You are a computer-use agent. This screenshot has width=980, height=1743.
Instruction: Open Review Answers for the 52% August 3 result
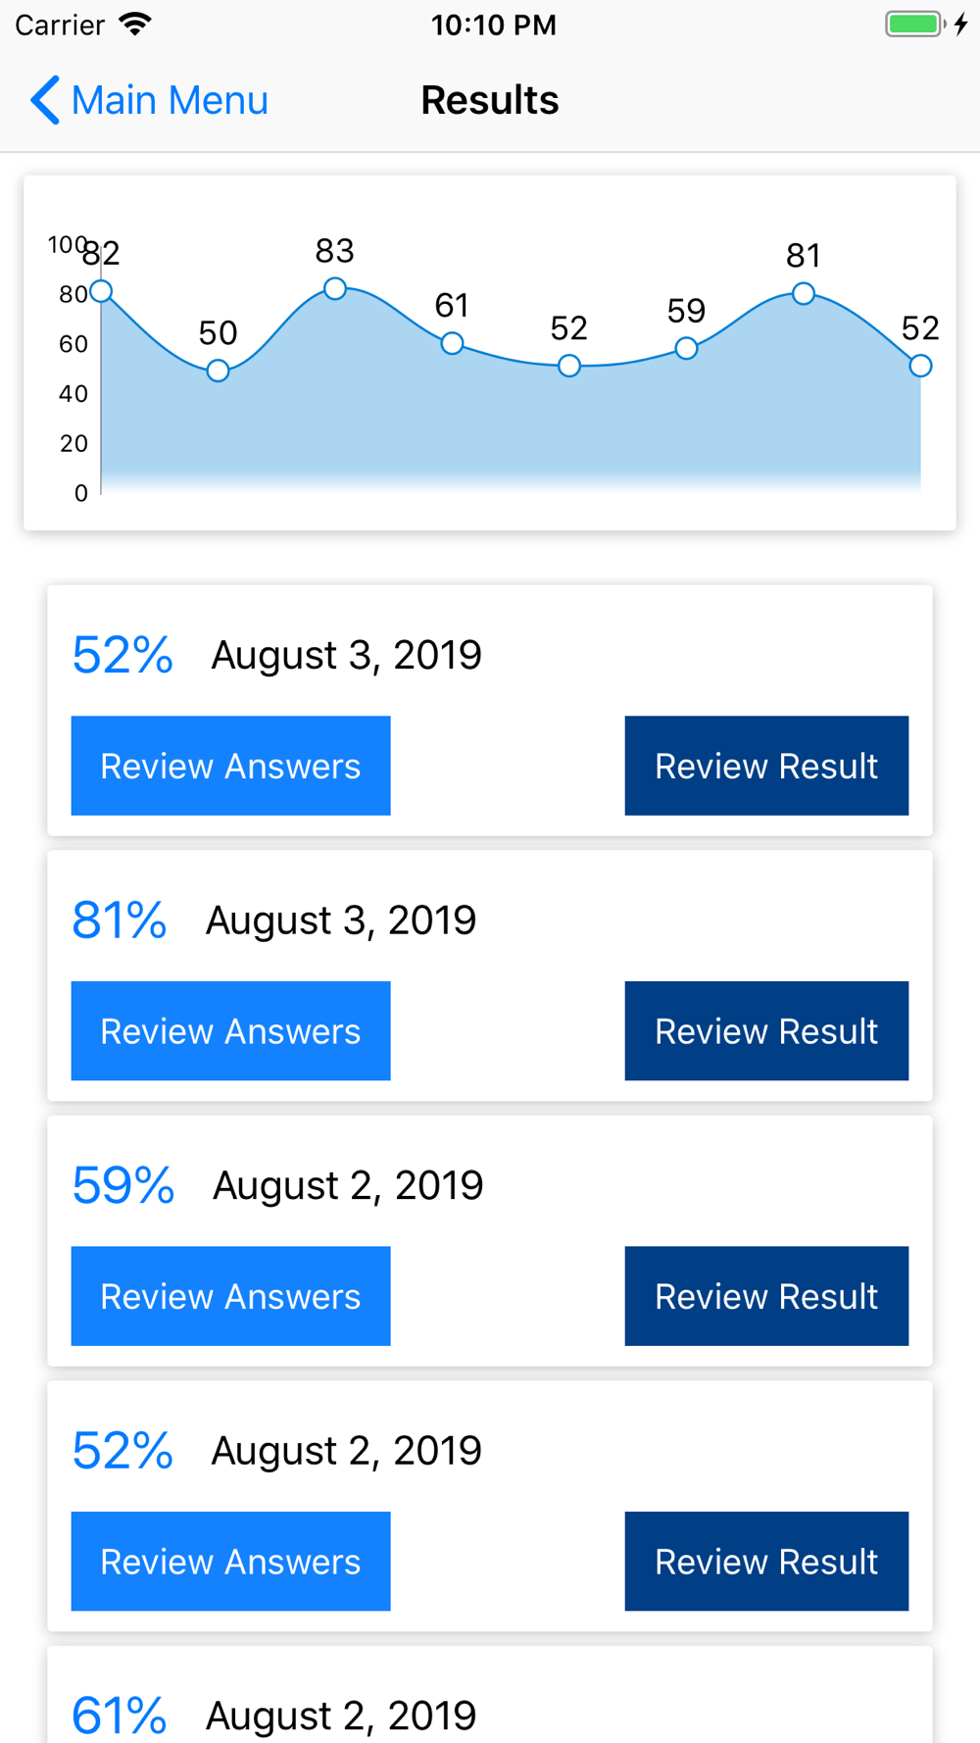(x=230, y=766)
